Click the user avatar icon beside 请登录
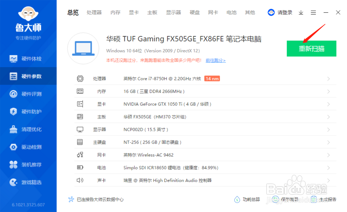The image size is (347, 212). point(271,12)
